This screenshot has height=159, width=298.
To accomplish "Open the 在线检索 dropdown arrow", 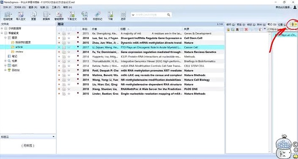I will 11,14.
